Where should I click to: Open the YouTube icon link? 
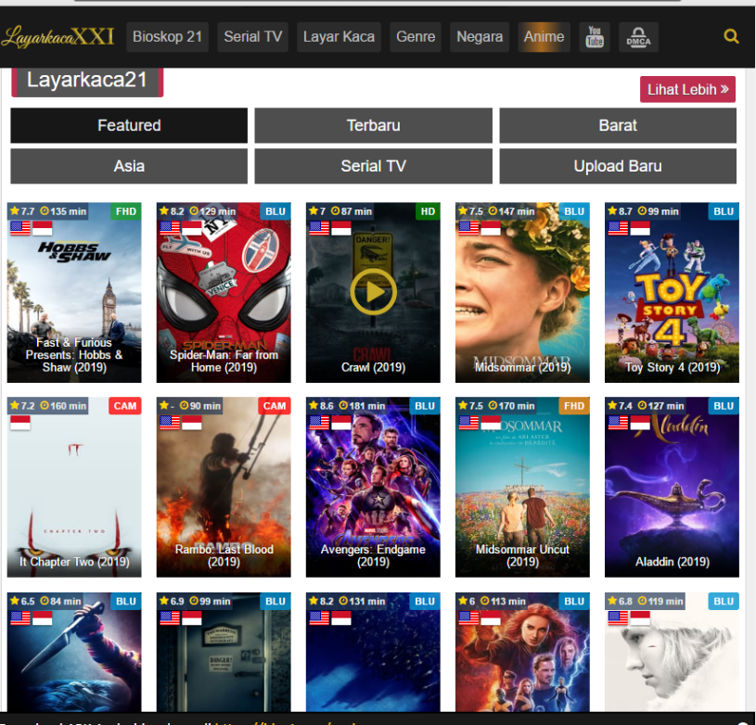click(x=595, y=37)
